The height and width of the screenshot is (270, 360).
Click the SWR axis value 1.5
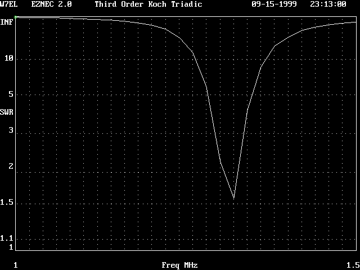point(7,202)
